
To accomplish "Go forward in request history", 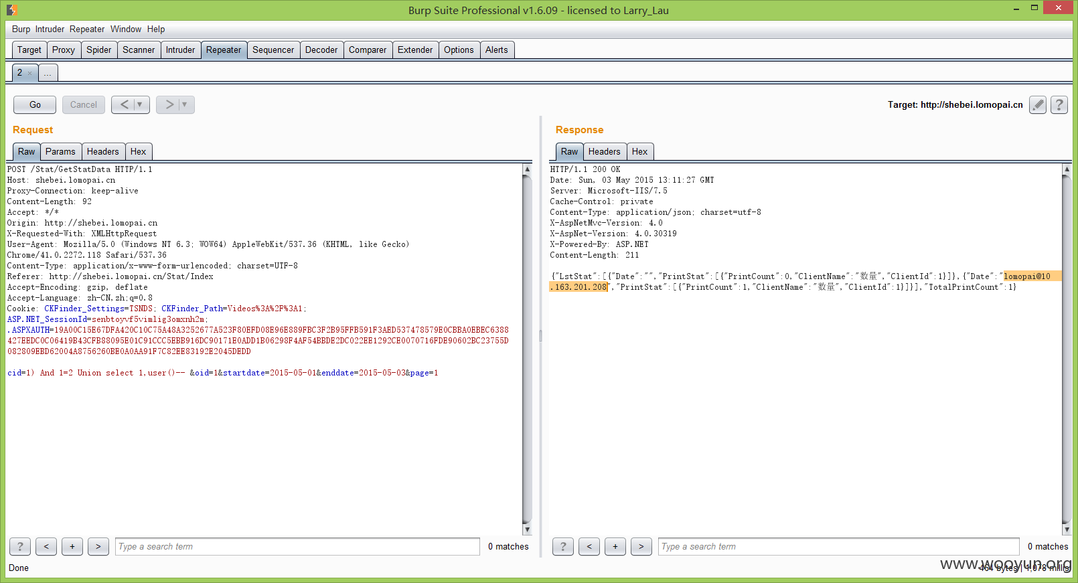I will pos(169,104).
